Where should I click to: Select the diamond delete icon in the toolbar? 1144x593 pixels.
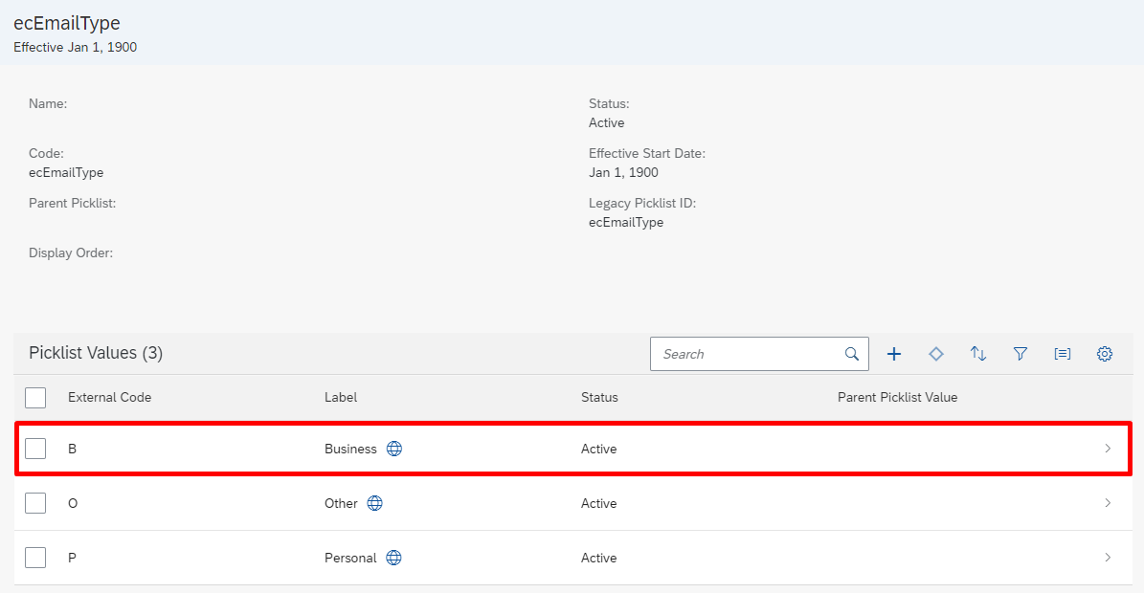pos(935,353)
